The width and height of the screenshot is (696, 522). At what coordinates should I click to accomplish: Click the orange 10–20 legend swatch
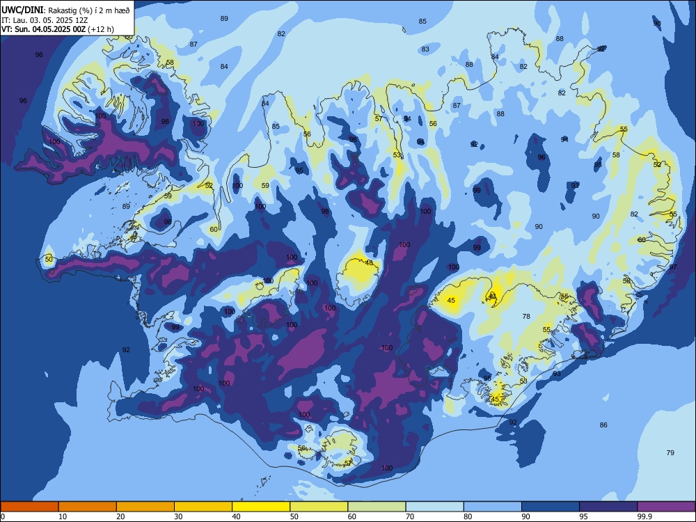coord(88,507)
